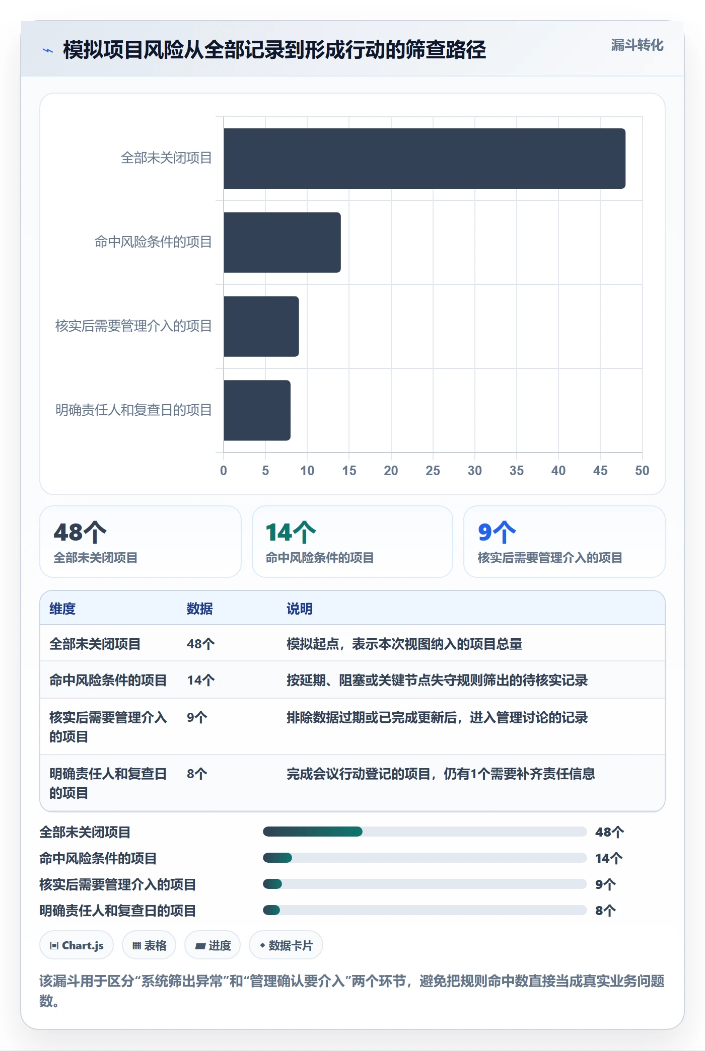Click the 表格 tag chip

tap(149, 945)
